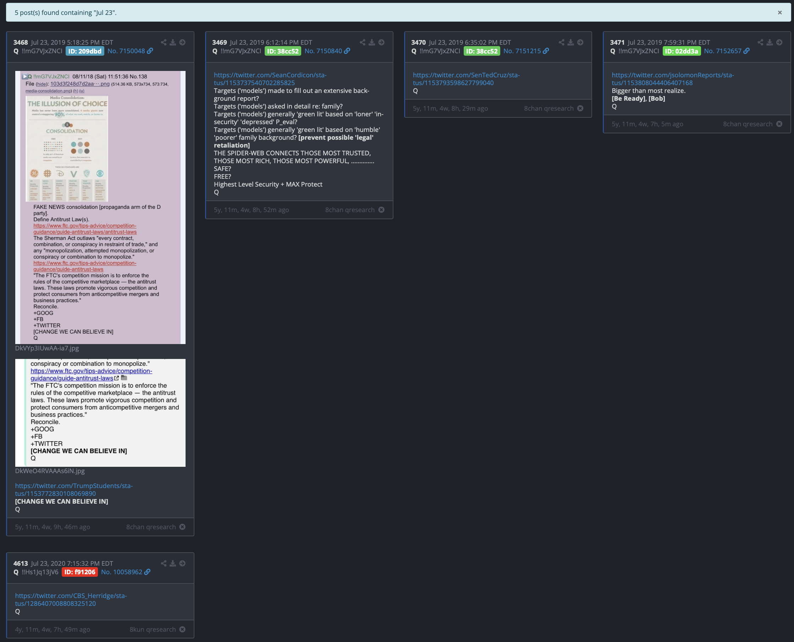Dismiss the search results notification banner
The image size is (794, 642).
pos(779,12)
